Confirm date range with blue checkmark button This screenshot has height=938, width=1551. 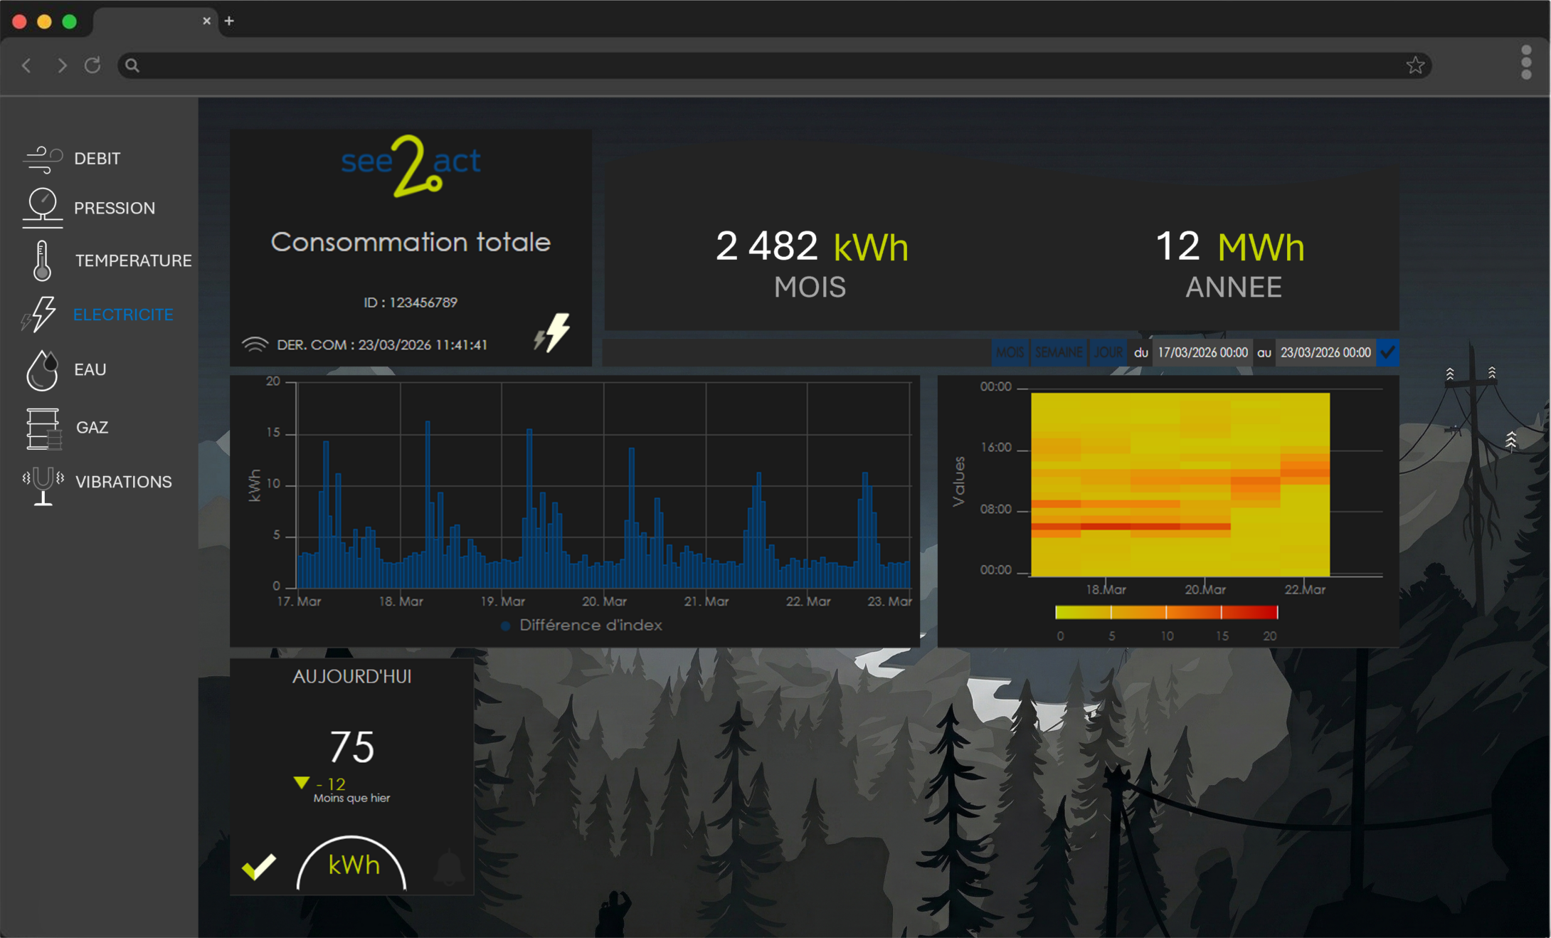pyautogui.click(x=1387, y=352)
